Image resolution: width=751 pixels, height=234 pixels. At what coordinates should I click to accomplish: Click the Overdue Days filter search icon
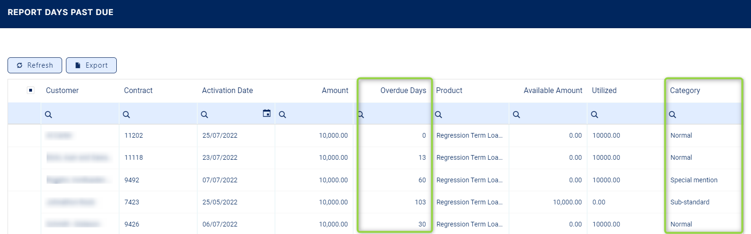[361, 115]
